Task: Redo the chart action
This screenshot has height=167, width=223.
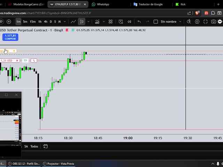Action: point(148,22)
